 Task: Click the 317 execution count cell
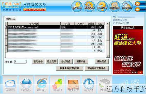click(91, 40)
